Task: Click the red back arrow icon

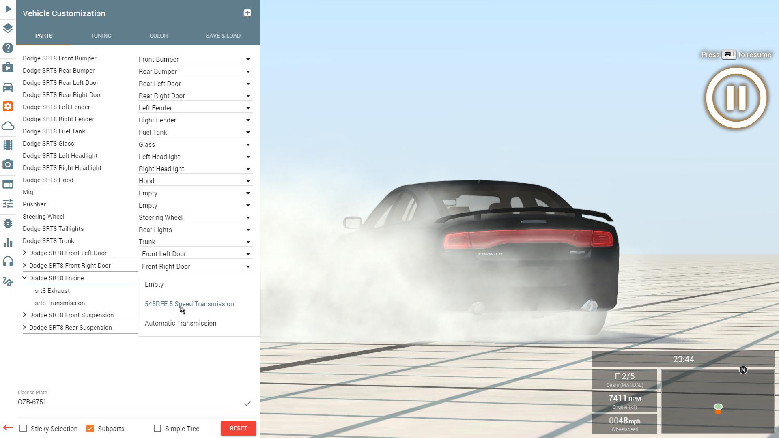Action: click(8, 427)
